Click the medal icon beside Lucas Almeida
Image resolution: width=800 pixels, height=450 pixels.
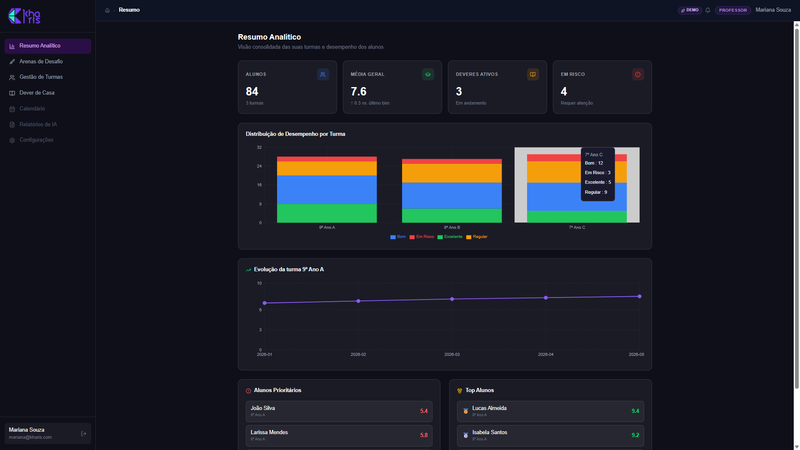click(466, 411)
